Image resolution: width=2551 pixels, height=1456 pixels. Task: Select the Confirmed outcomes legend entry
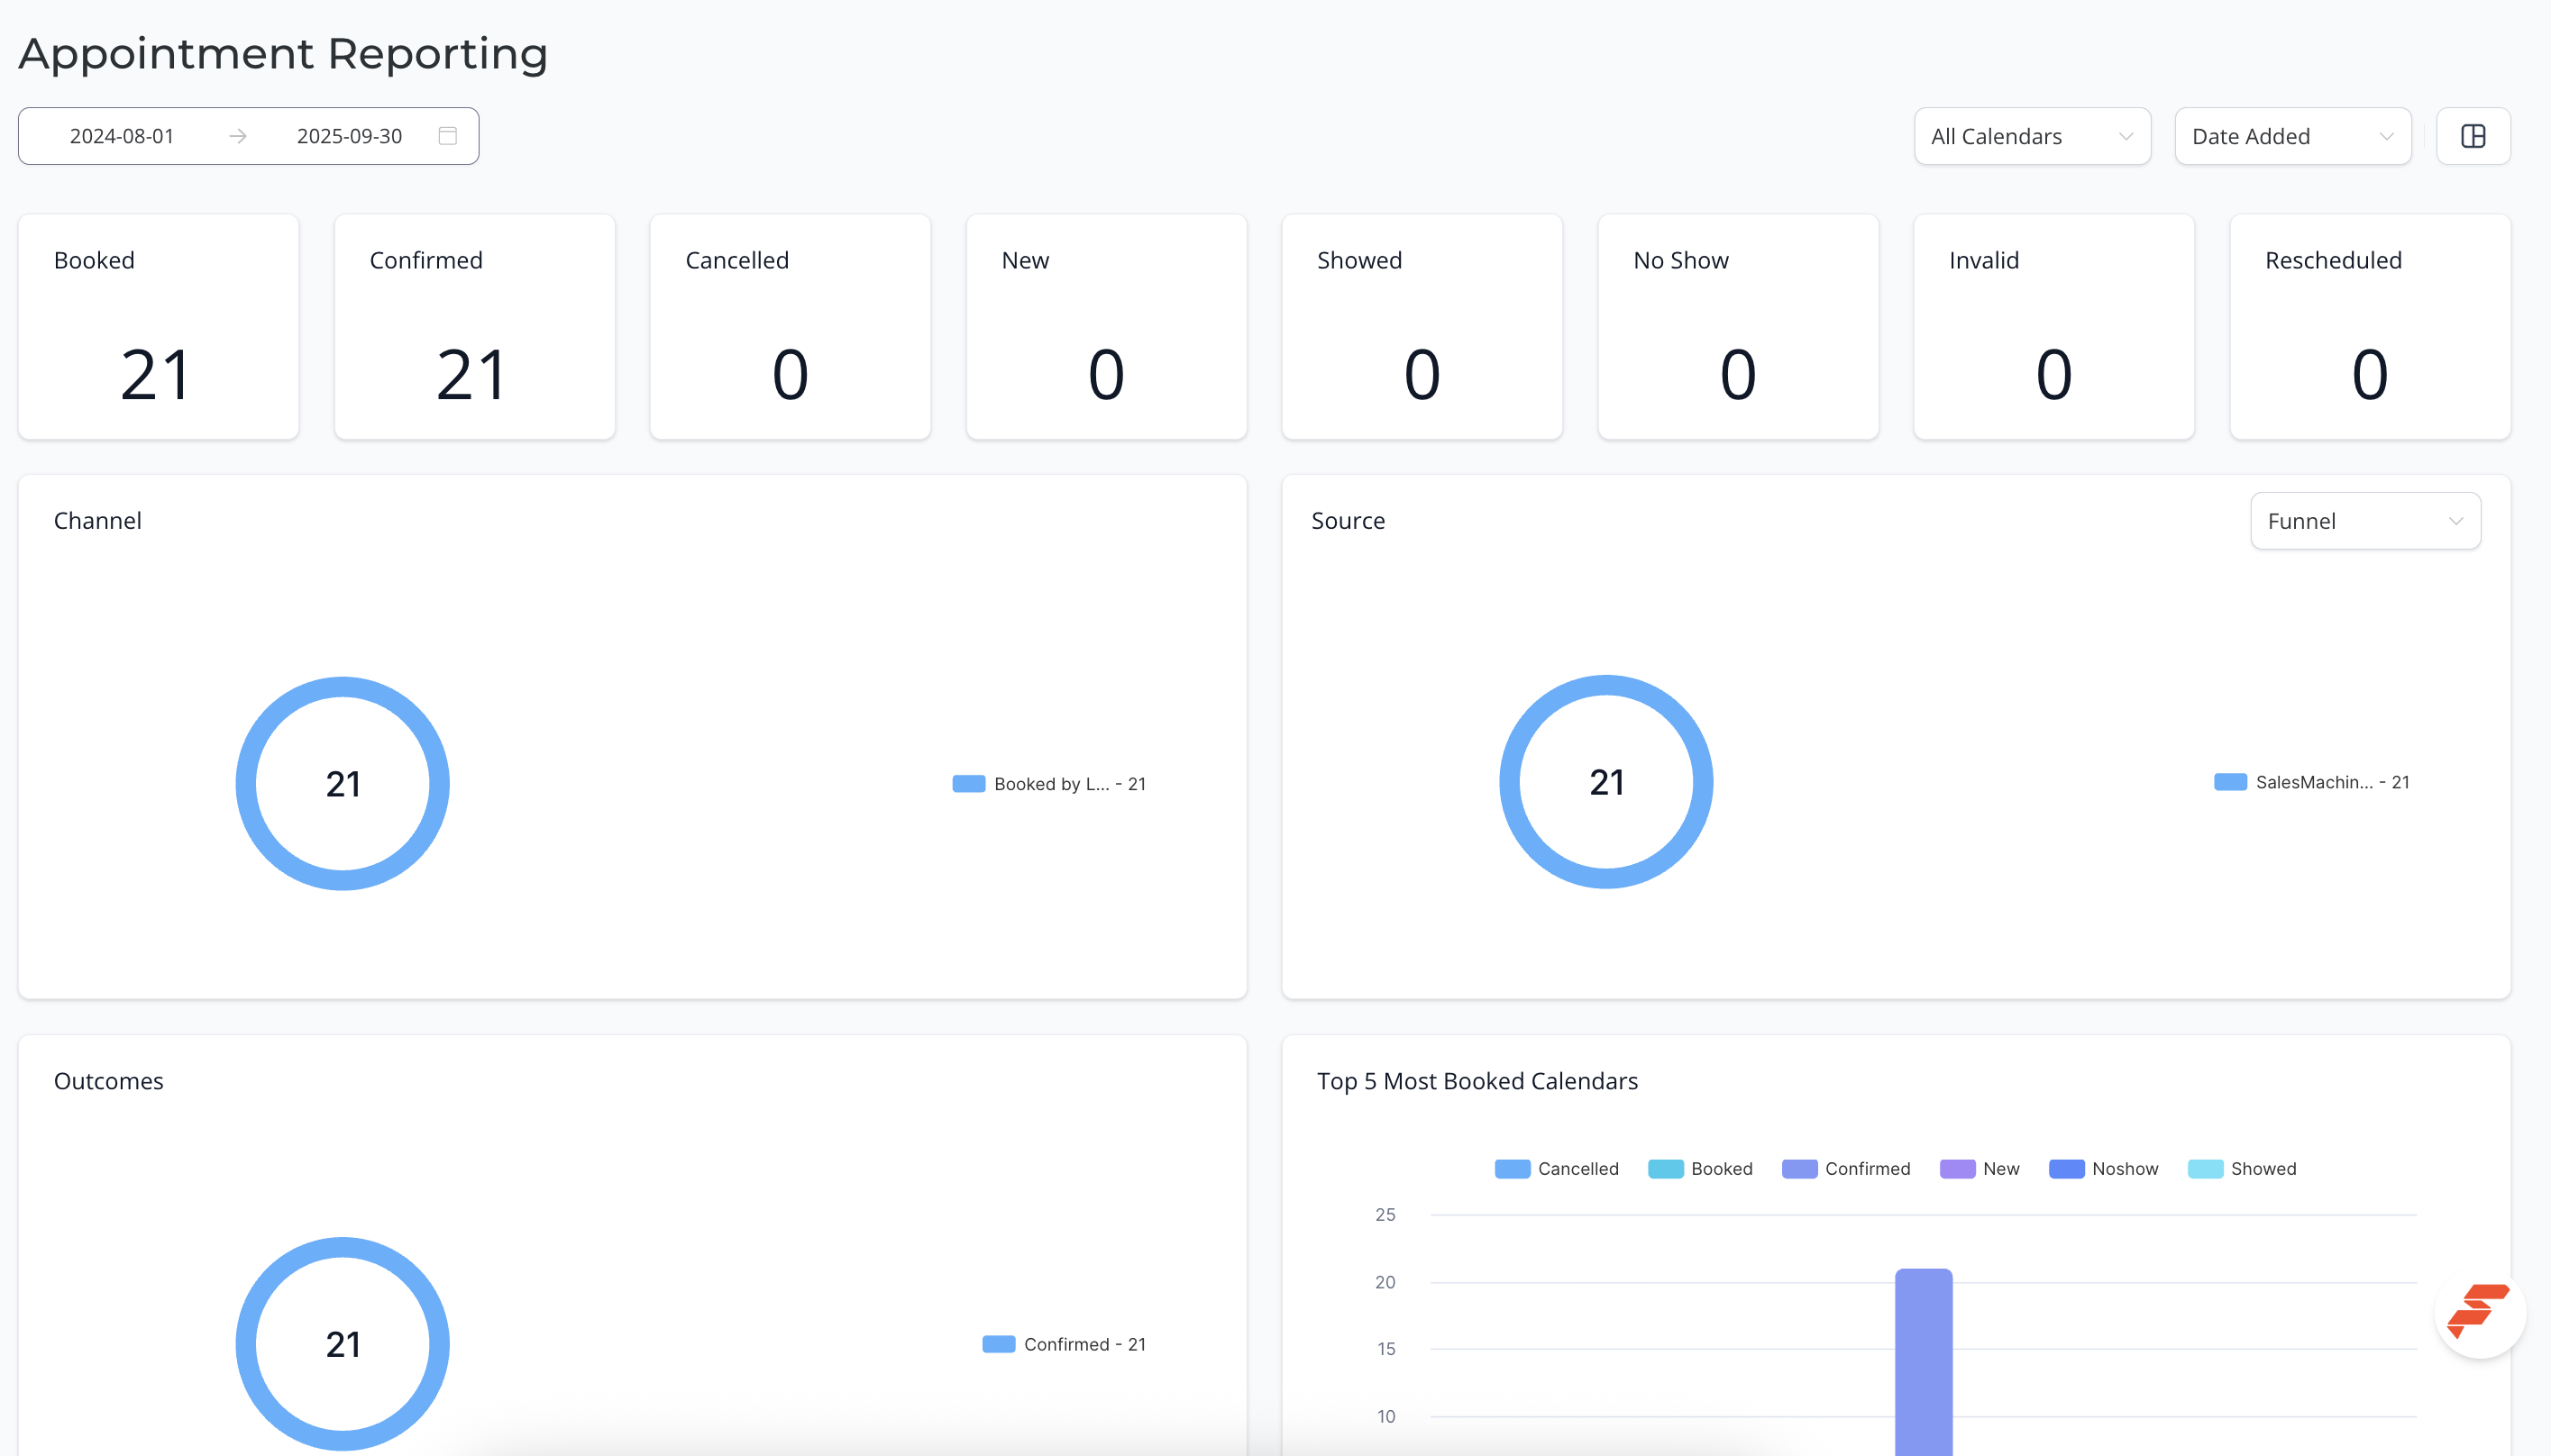click(1064, 1344)
